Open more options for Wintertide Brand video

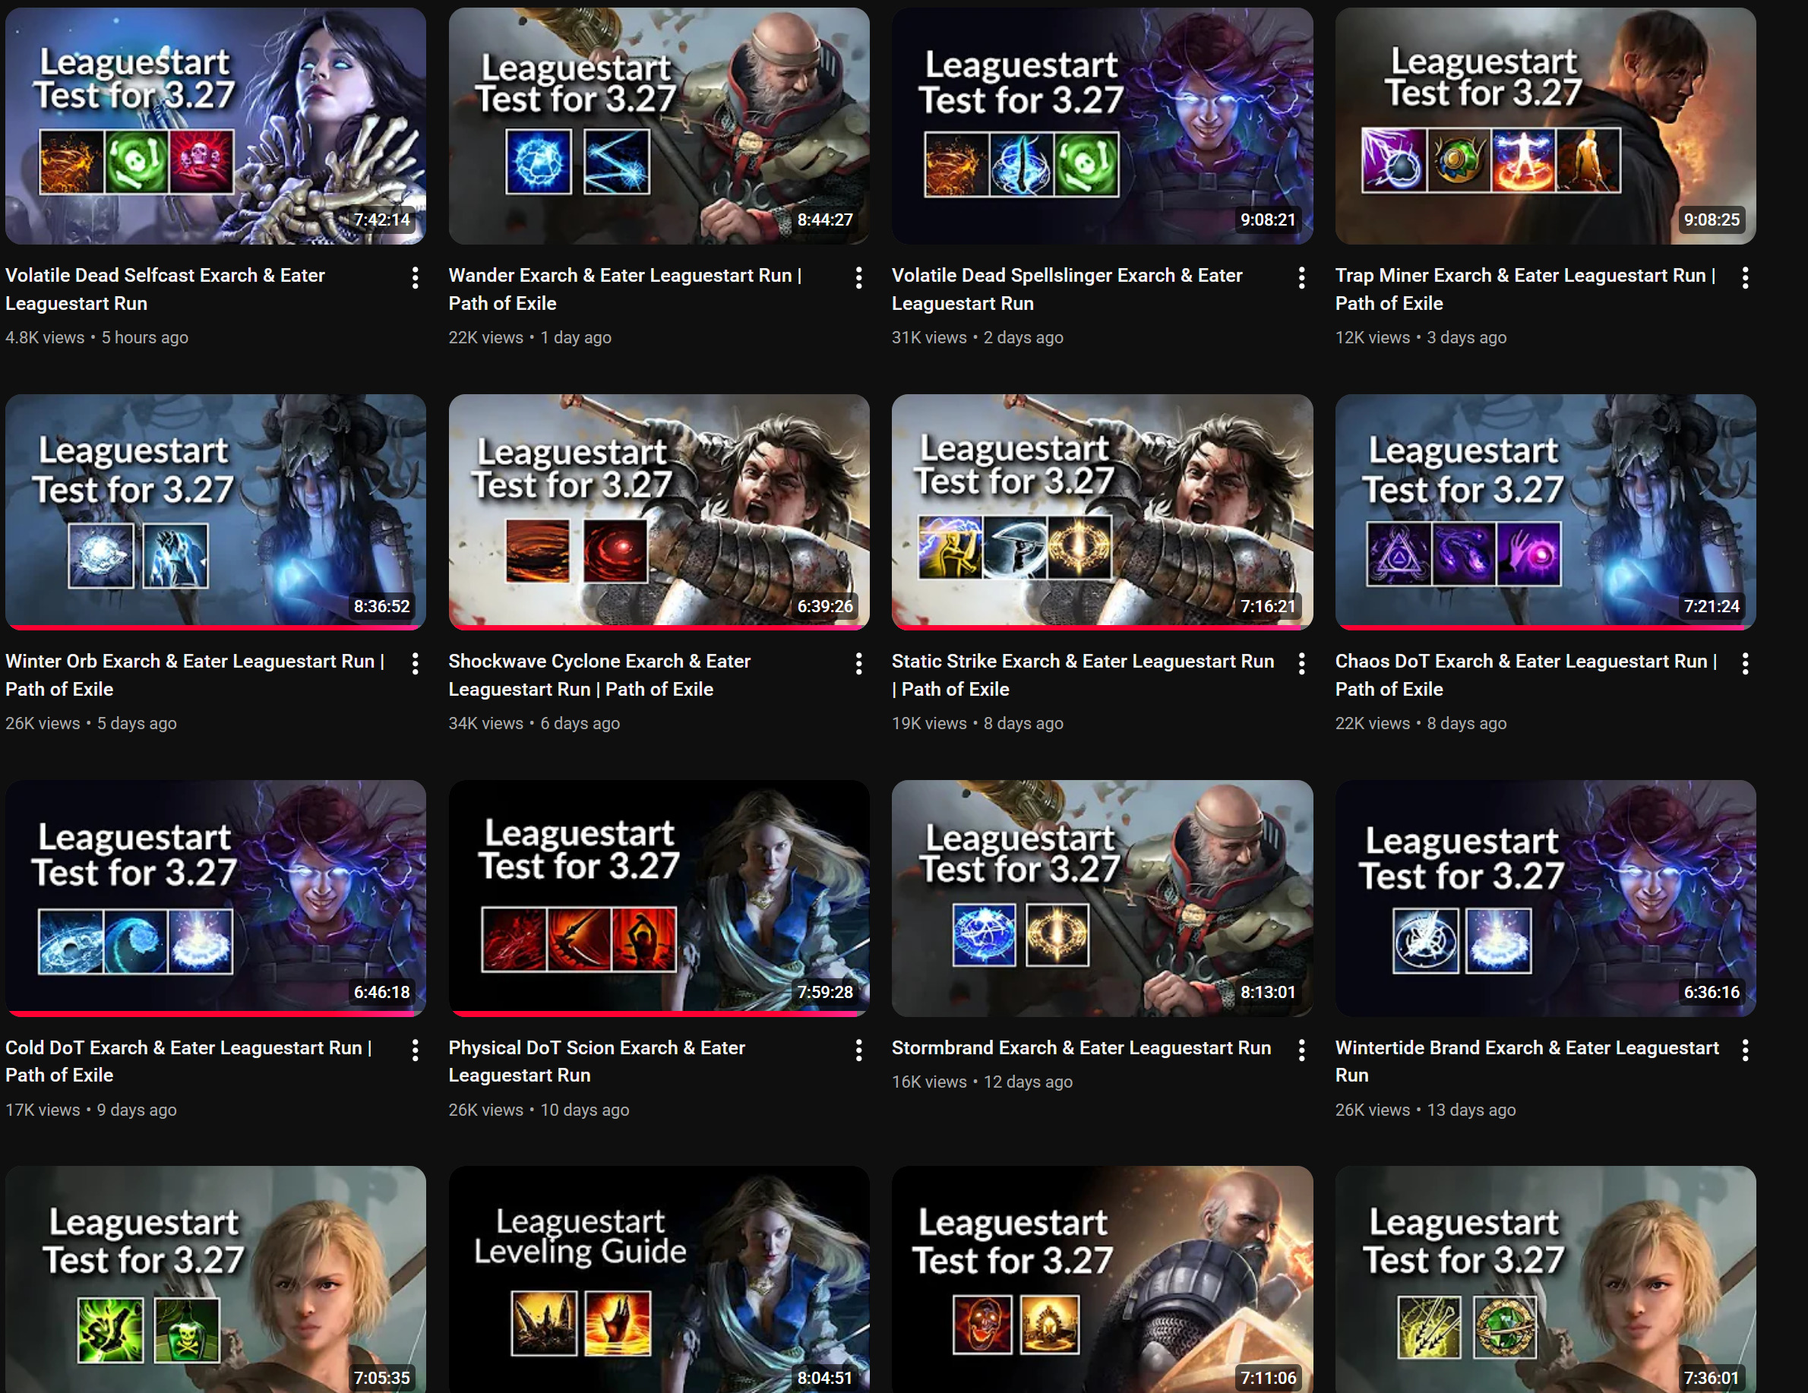point(1745,1050)
